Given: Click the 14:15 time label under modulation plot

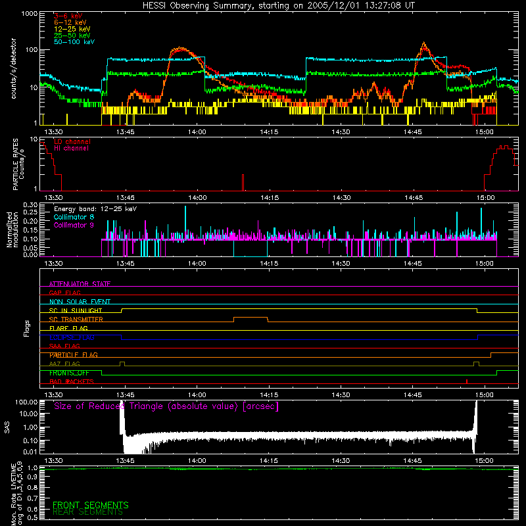Looking at the screenshot, I should tap(269, 264).
